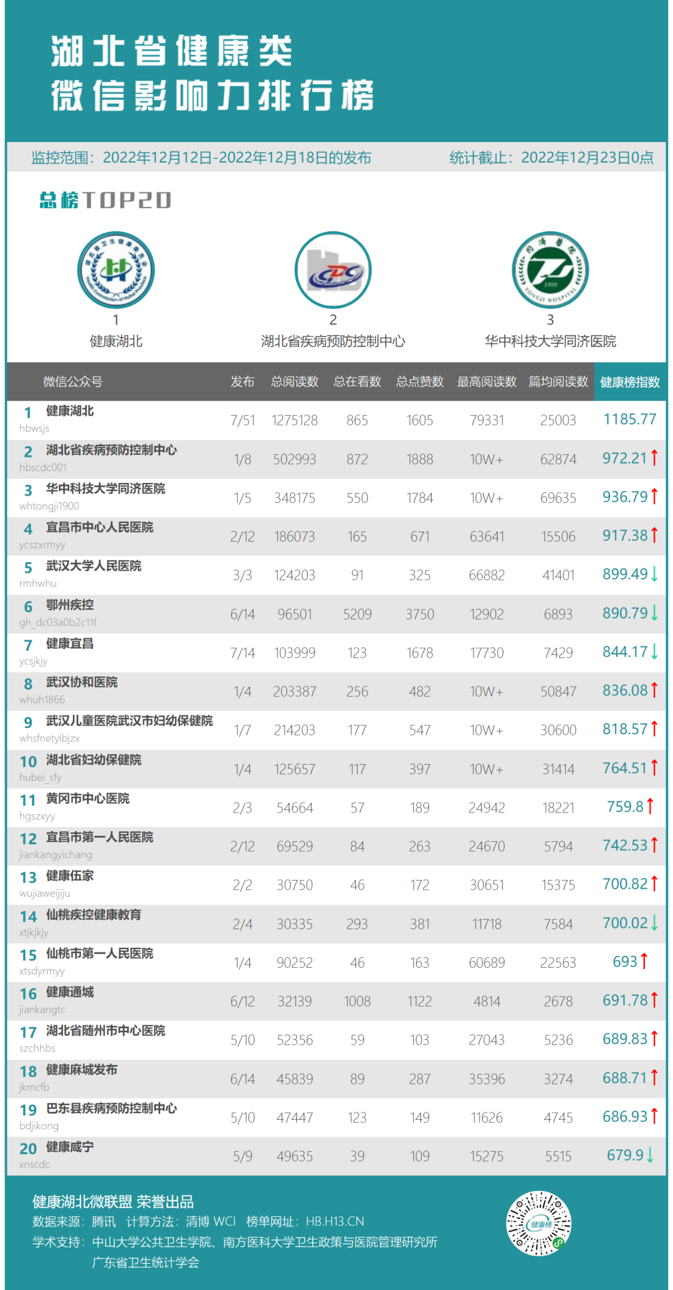Click the 最高阅读数 column header

point(487,381)
